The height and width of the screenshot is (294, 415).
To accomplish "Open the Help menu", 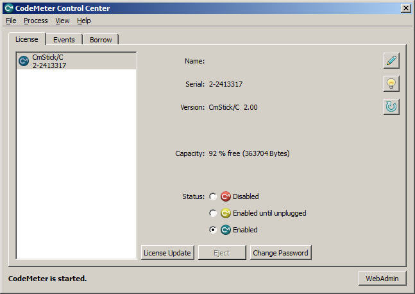I will point(84,21).
